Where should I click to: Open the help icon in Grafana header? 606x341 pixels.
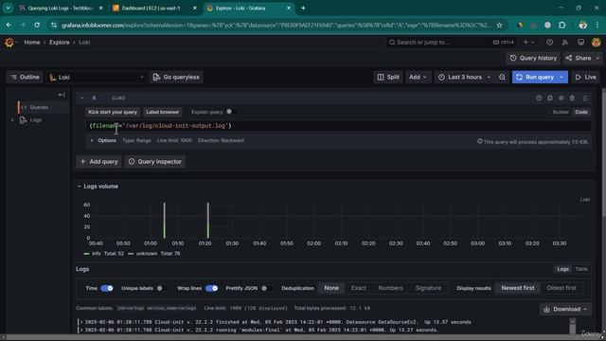(549, 42)
